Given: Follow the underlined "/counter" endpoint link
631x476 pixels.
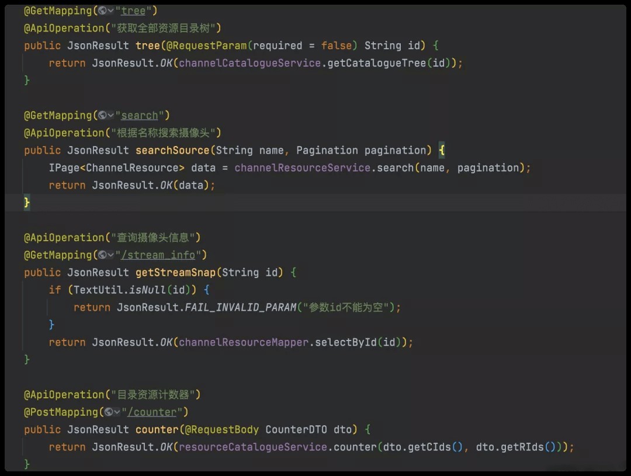Looking at the screenshot, I should point(155,412).
